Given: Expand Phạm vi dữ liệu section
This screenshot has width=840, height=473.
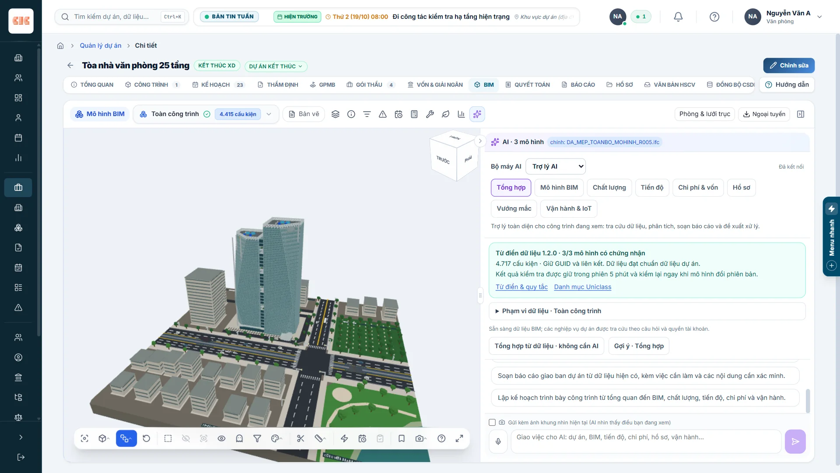Looking at the screenshot, I should 647,311.
